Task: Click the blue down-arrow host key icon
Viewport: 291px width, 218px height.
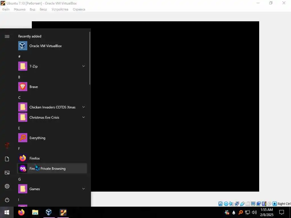Action: (x=275, y=204)
